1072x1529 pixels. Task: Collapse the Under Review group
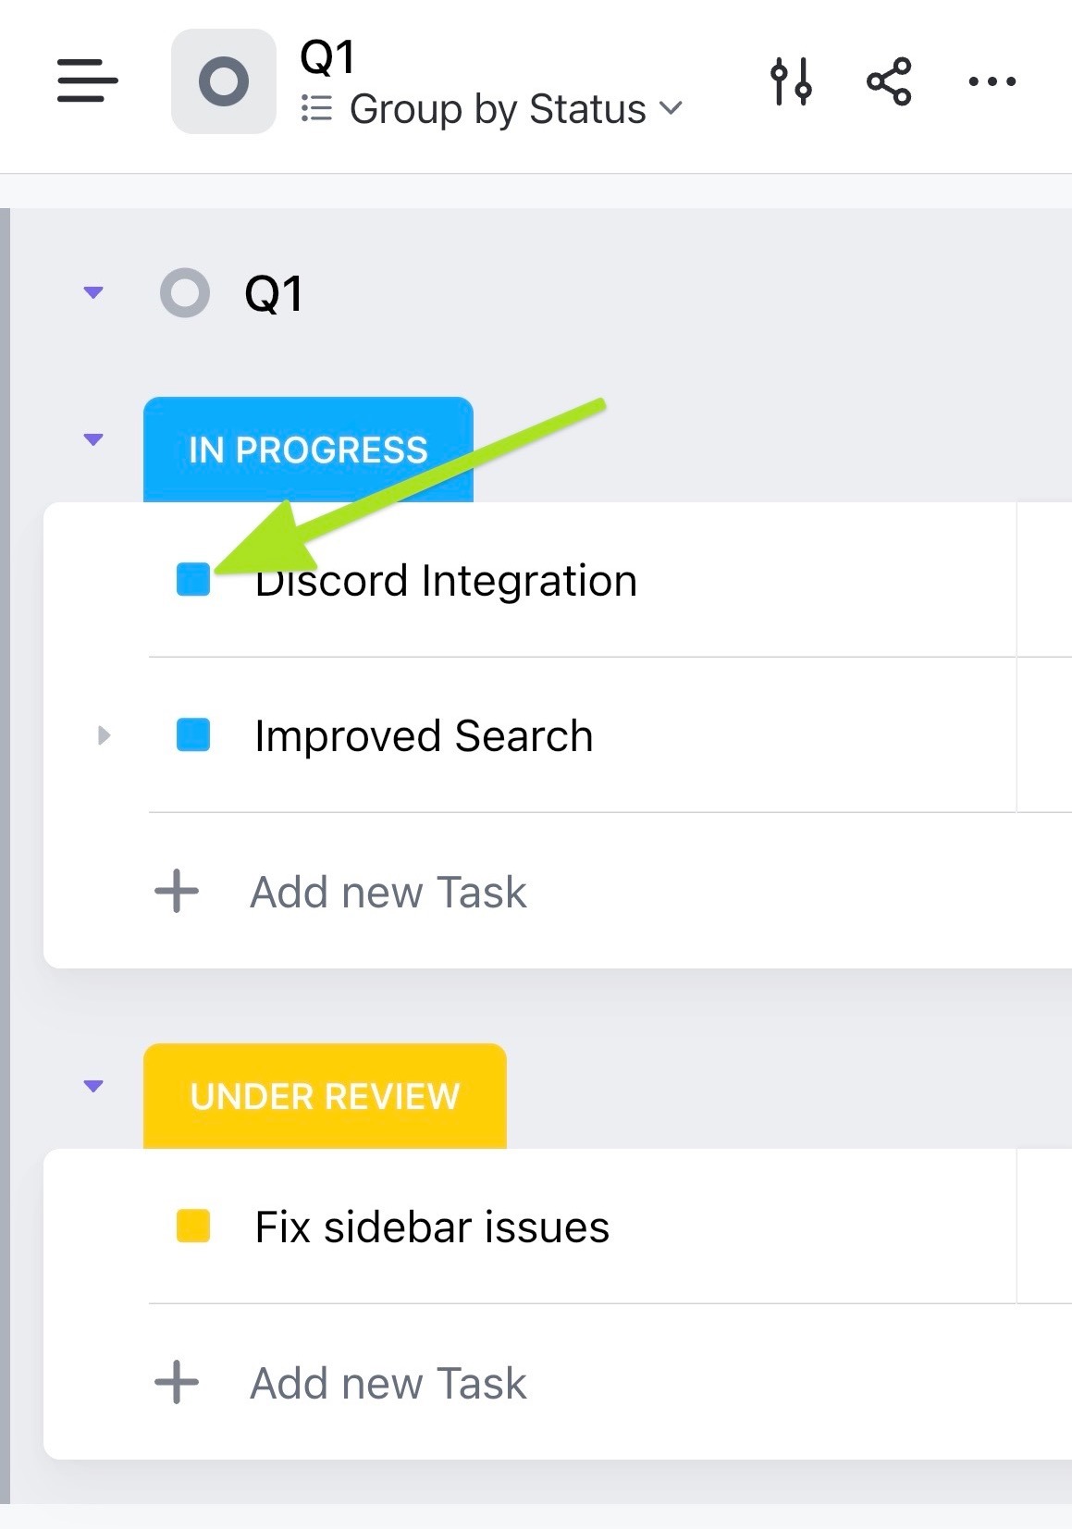tap(93, 1086)
